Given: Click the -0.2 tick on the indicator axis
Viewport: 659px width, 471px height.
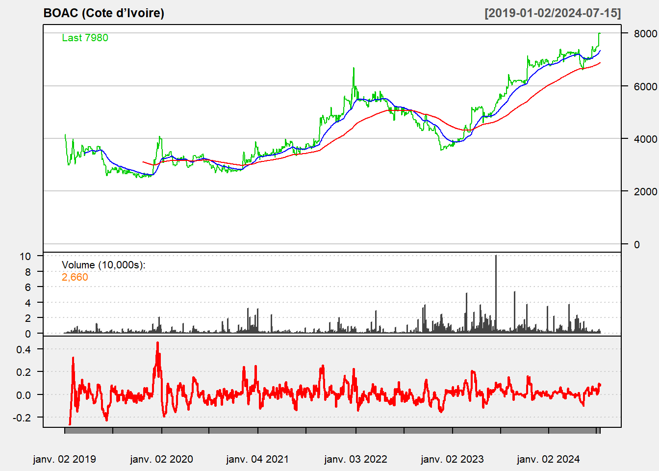Looking at the screenshot, I should coord(23,418).
